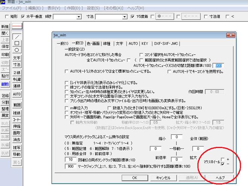Screen dimensions: 248x186
Task: Select the 面取 chamfer tool
Action: tap(17, 133)
